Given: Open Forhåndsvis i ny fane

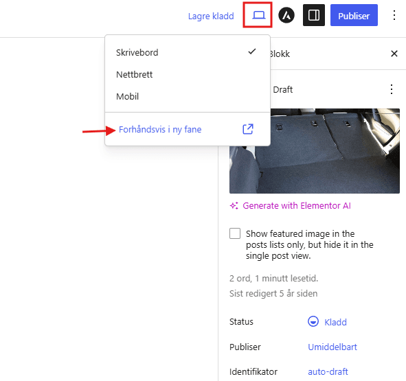Looking at the screenshot, I should tap(188, 129).
